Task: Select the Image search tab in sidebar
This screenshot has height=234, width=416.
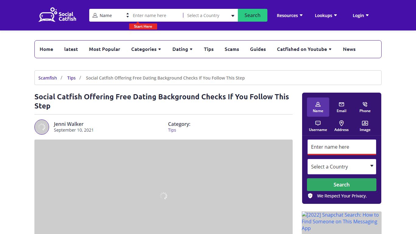Action: tap(365, 126)
